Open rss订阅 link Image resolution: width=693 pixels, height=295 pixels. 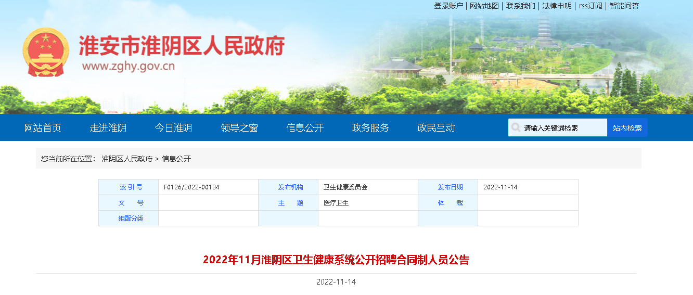point(591,6)
